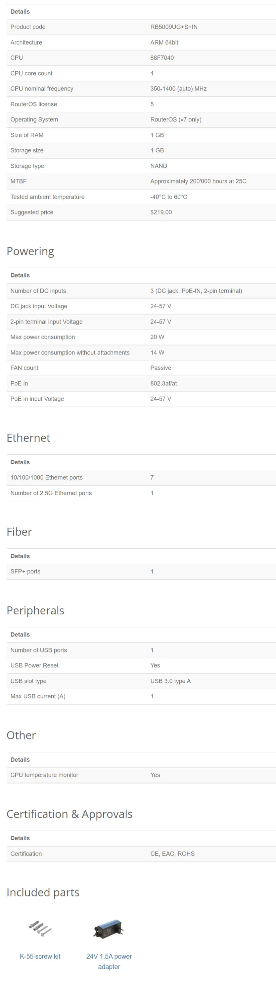Click the Powering section heading
The width and height of the screenshot is (276, 987).
[30, 251]
